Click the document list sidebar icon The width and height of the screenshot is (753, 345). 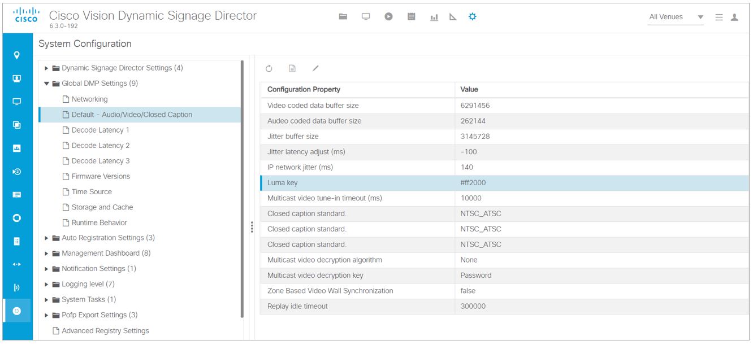17,241
